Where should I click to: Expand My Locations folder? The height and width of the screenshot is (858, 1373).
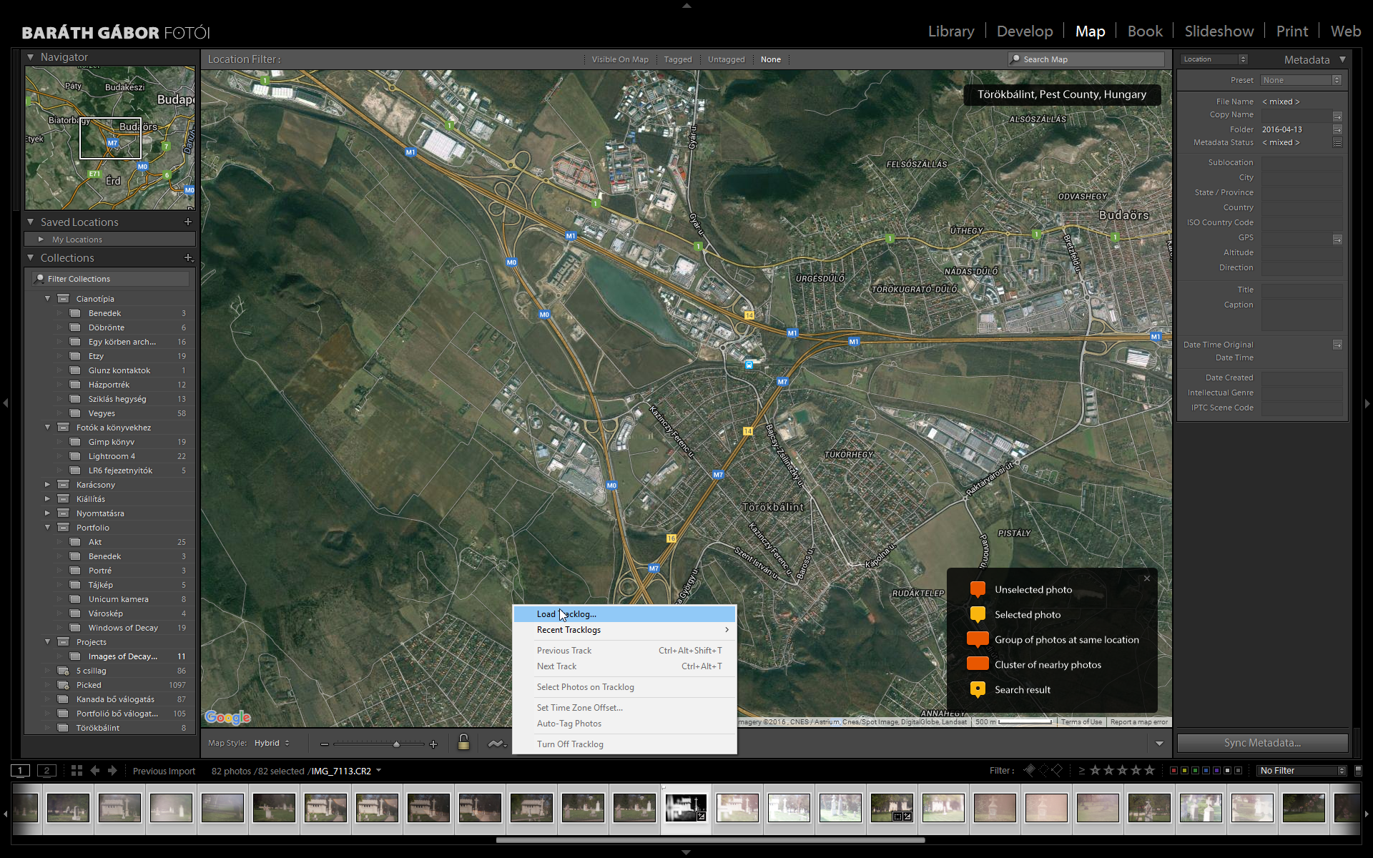(x=41, y=240)
